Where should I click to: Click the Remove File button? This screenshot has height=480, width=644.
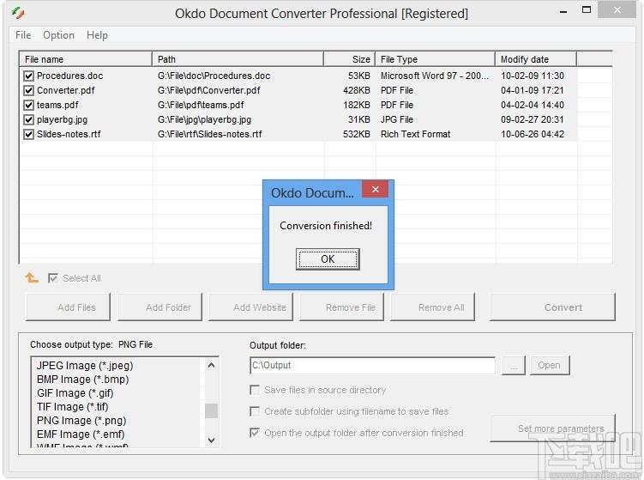341,307
